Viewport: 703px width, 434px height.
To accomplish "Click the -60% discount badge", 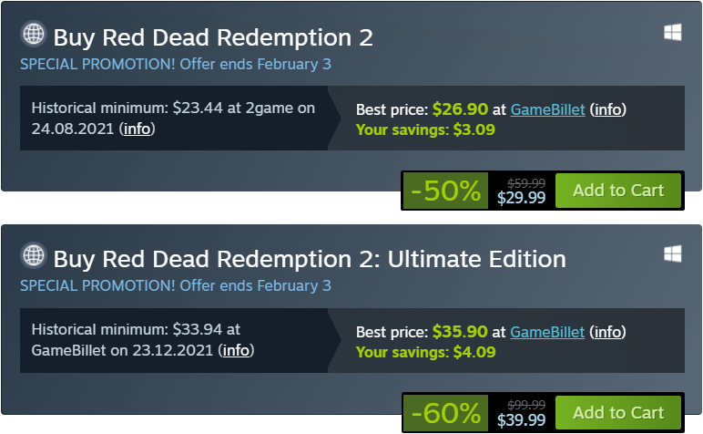I will click(445, 414).
